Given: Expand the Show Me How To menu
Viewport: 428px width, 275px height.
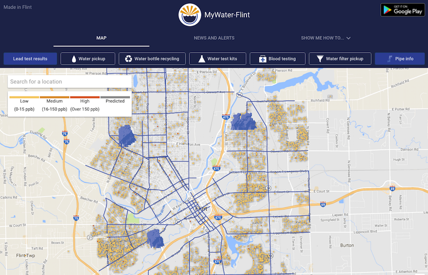Looking at the screenshot, I should coord(325,38).
